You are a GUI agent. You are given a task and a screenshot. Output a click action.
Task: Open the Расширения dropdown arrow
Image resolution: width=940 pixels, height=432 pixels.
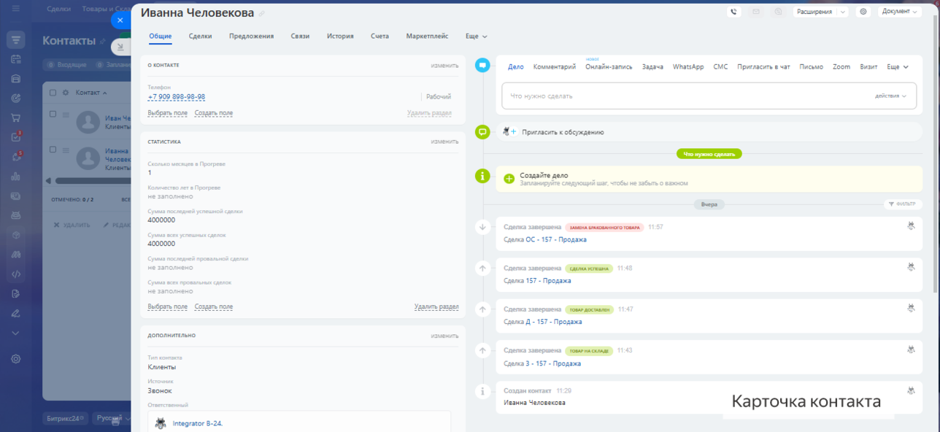coord(843,12)
